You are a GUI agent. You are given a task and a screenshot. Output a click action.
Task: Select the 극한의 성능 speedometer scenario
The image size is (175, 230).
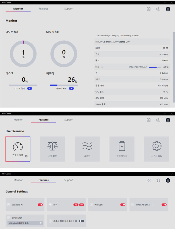[x=18, y=149]
